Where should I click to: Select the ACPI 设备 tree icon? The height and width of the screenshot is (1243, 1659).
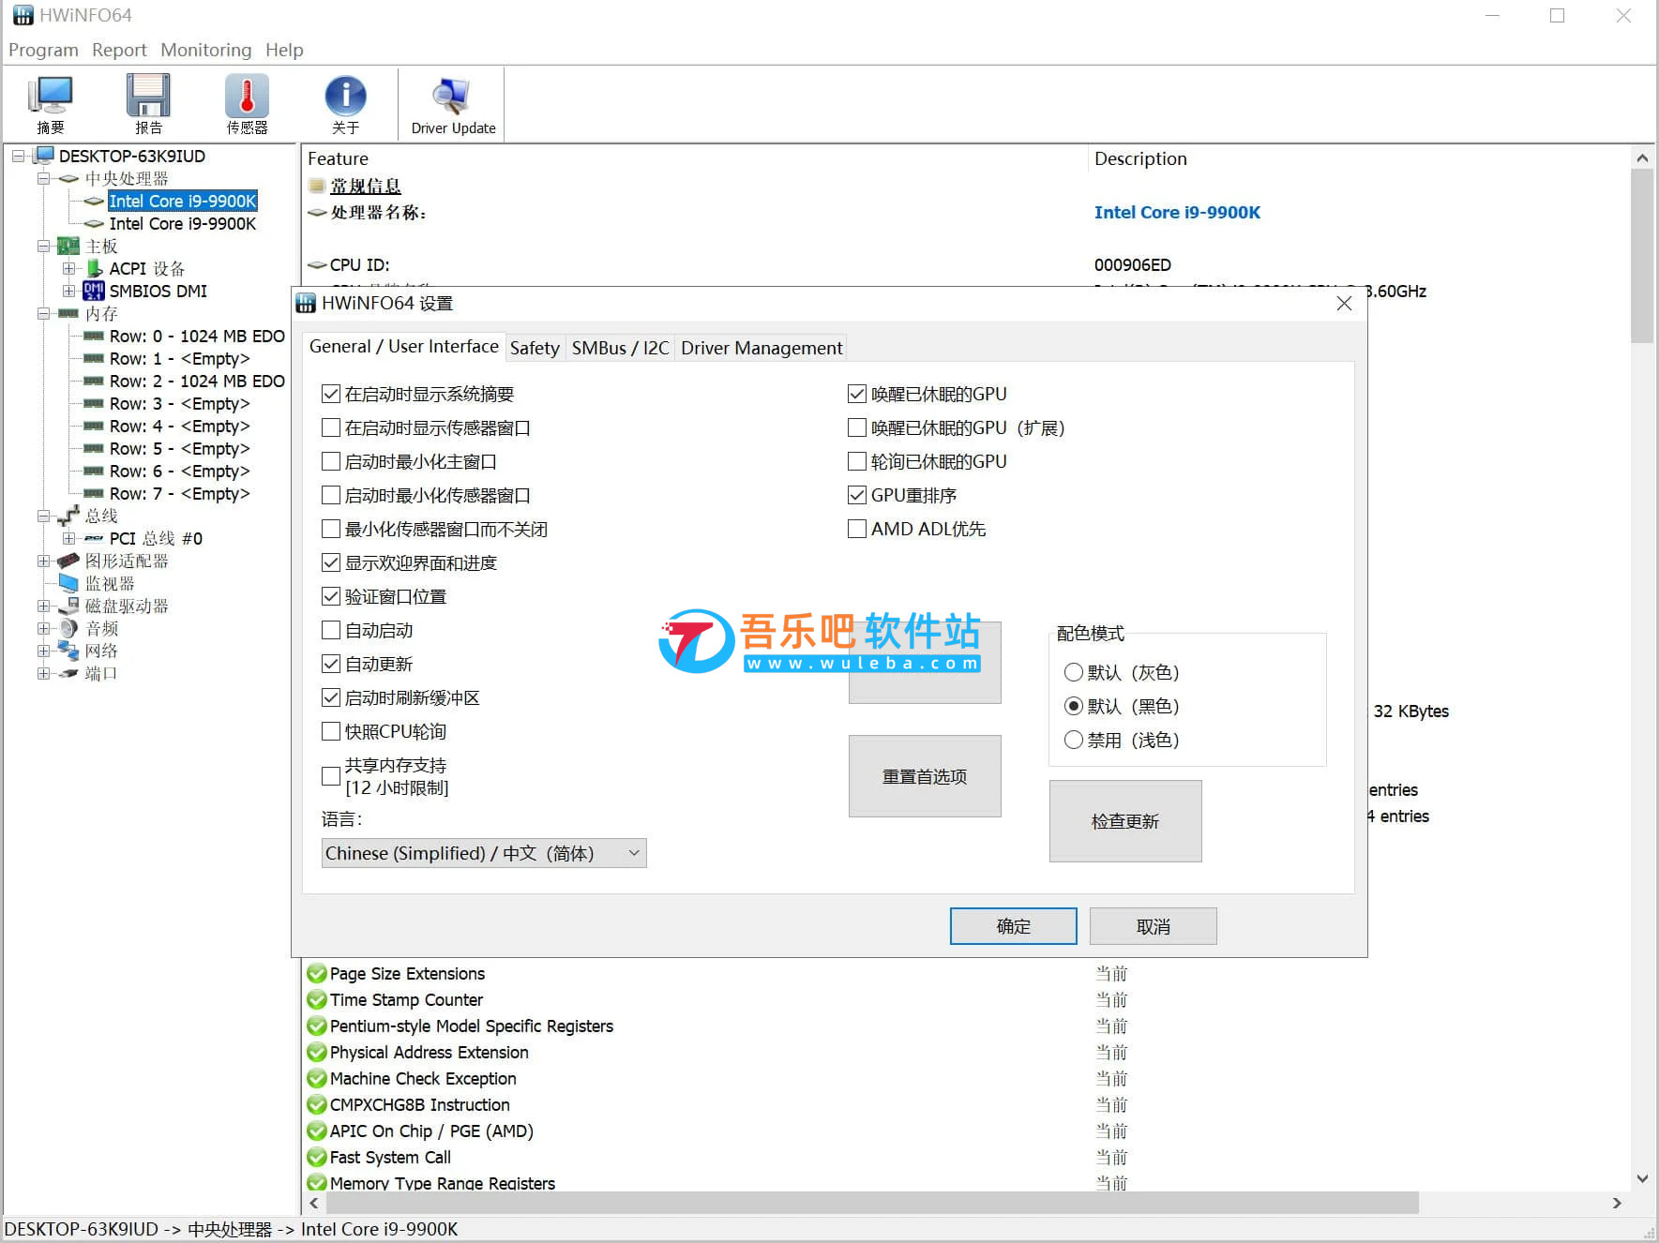(94, 268)
